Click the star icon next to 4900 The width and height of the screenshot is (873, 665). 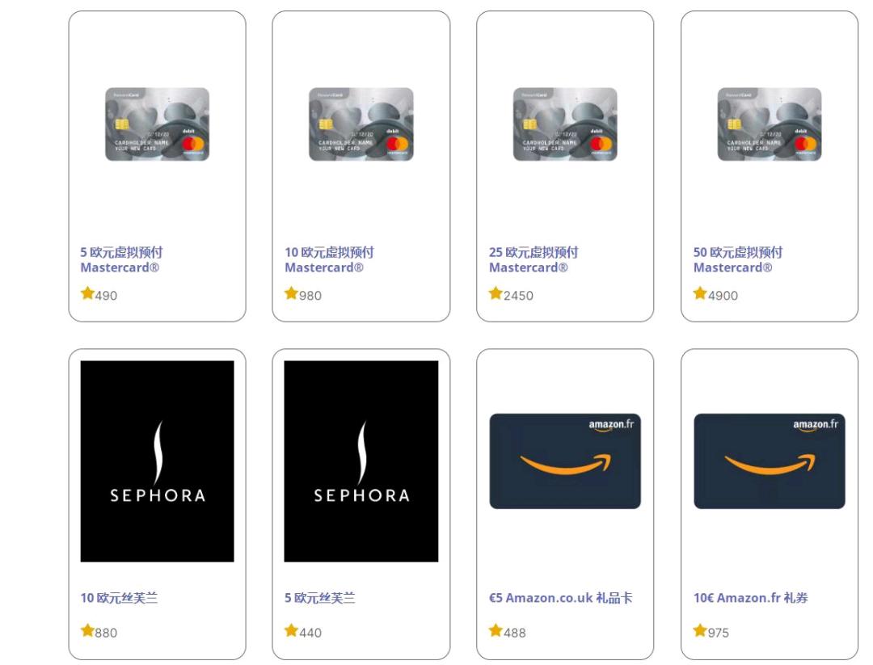[700, 293]
